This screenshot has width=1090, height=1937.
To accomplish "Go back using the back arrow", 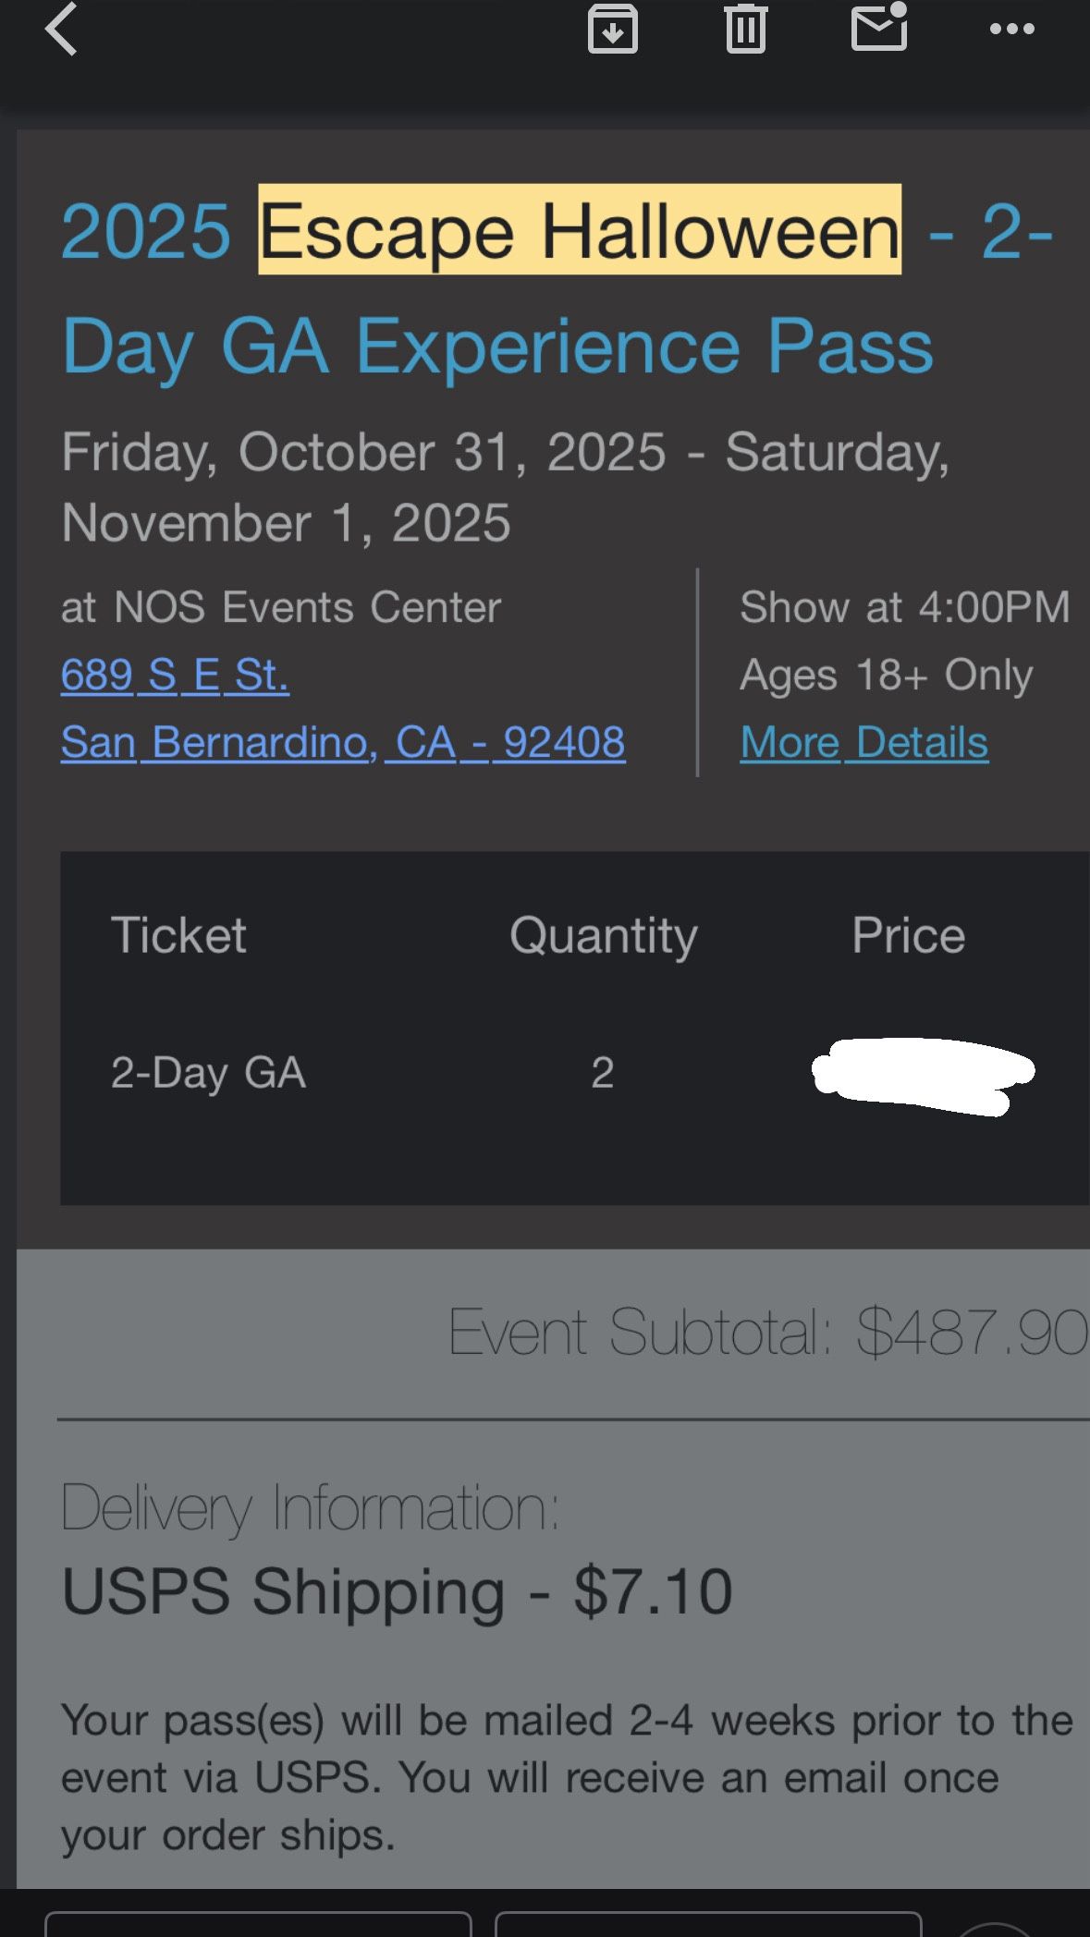I will pyautogui.click(x=61, y=30).
